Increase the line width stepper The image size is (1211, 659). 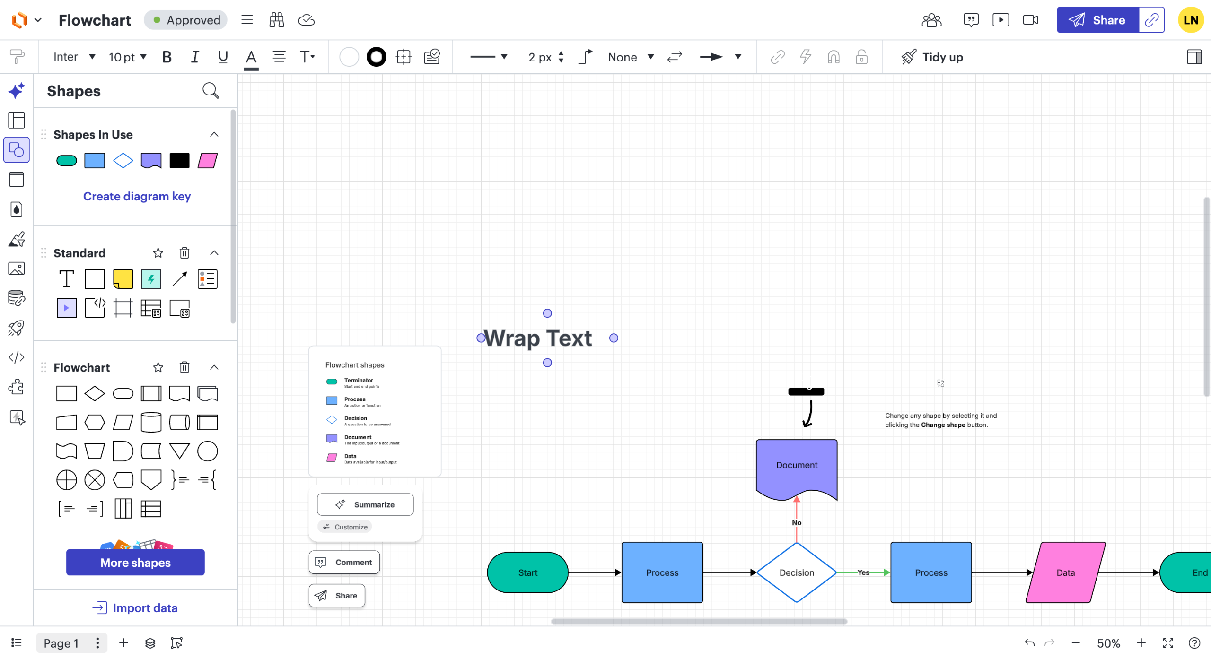(561, 53)
